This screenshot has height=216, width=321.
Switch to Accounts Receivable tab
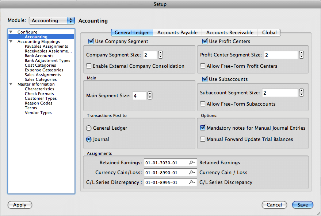click(230, 32)
